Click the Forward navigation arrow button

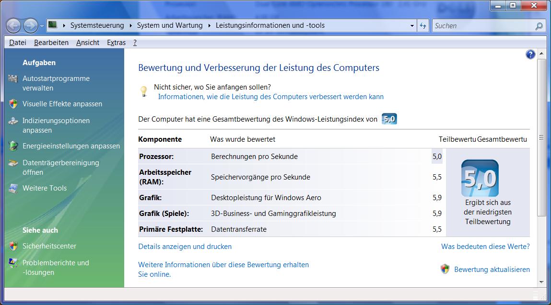31,26
